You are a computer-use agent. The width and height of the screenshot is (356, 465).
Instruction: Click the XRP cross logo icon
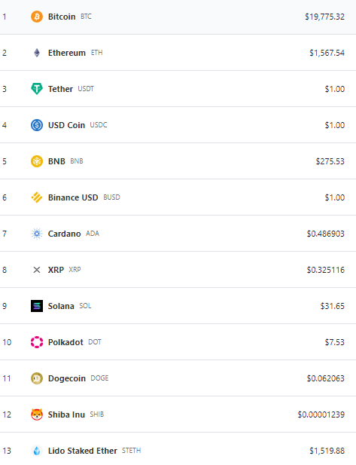click(37, 270)
